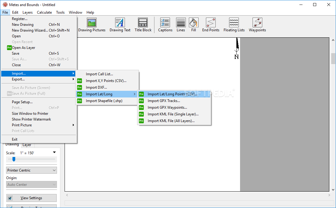Click the vertical scrollbar up arrow
This screenshot has height=208, width=336.
point(333,40)
